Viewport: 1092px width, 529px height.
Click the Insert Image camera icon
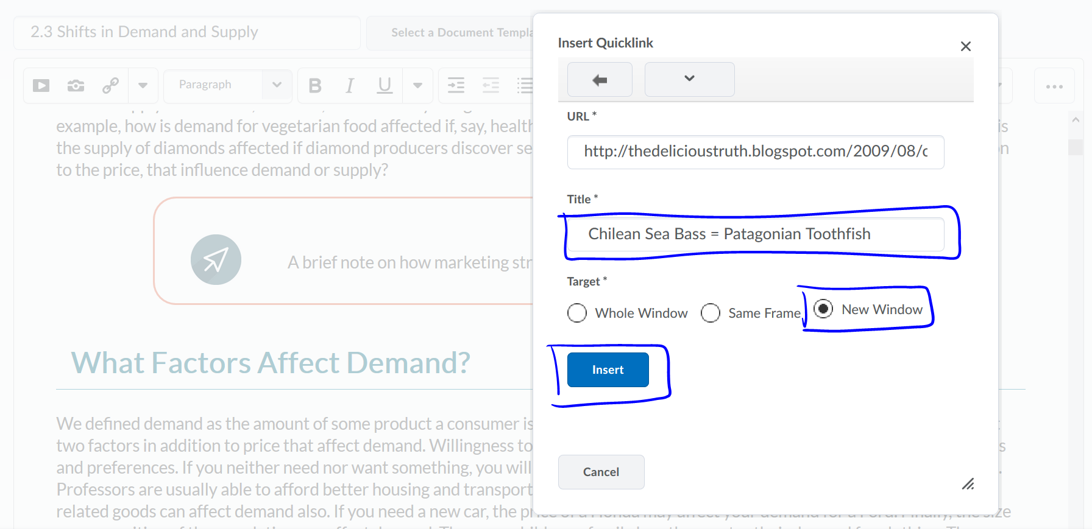point(76,85)
